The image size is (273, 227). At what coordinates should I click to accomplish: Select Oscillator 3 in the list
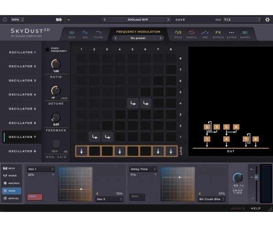pyautogui.click(x=22, y=80)
